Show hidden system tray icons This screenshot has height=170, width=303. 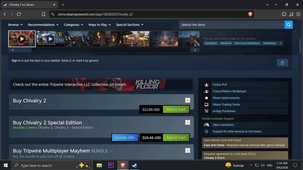[251, 165]
